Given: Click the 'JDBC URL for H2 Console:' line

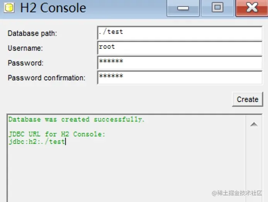Looking at the screenshot, I should (57, 134).
